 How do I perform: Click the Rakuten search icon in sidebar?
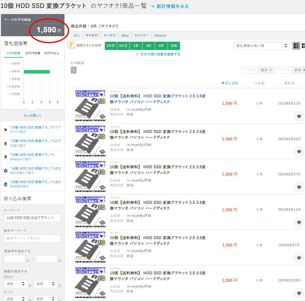pos(6,143)
